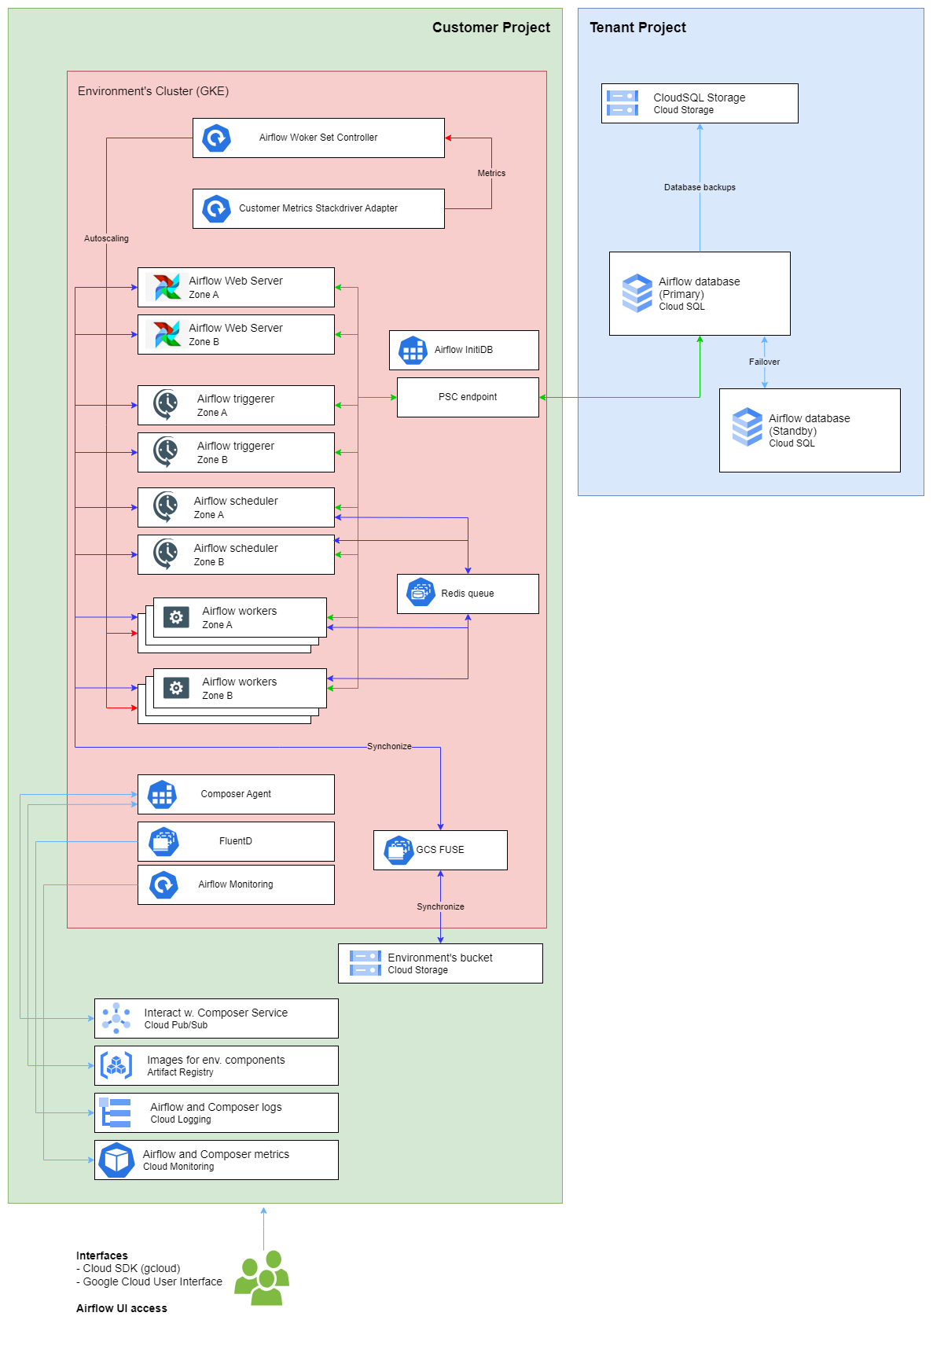The height and width of the screenshot is (1353, 933).
Task: Select the Airflow Web Server Zone B pinwheel icon
Action: 167,334
